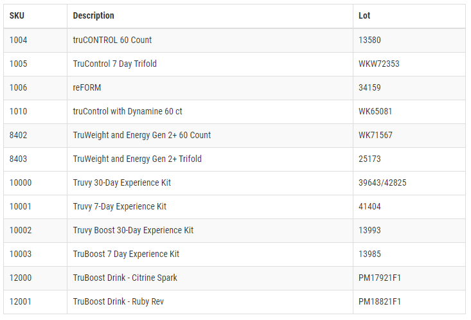Screen dimensions: 471x320
Task: Select lot number 34159
Action: 369,87
